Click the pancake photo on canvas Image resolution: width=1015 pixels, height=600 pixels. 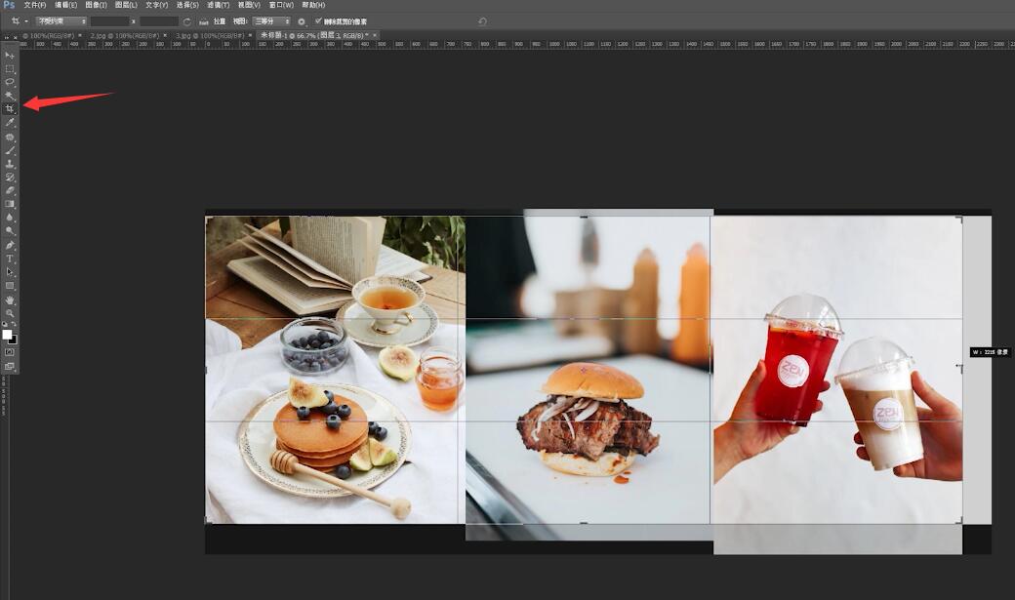coord(336,370)
